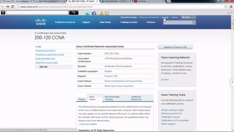Open Review type of exam questions
Screen dimensions: 234x132
[x=119, y=86]
